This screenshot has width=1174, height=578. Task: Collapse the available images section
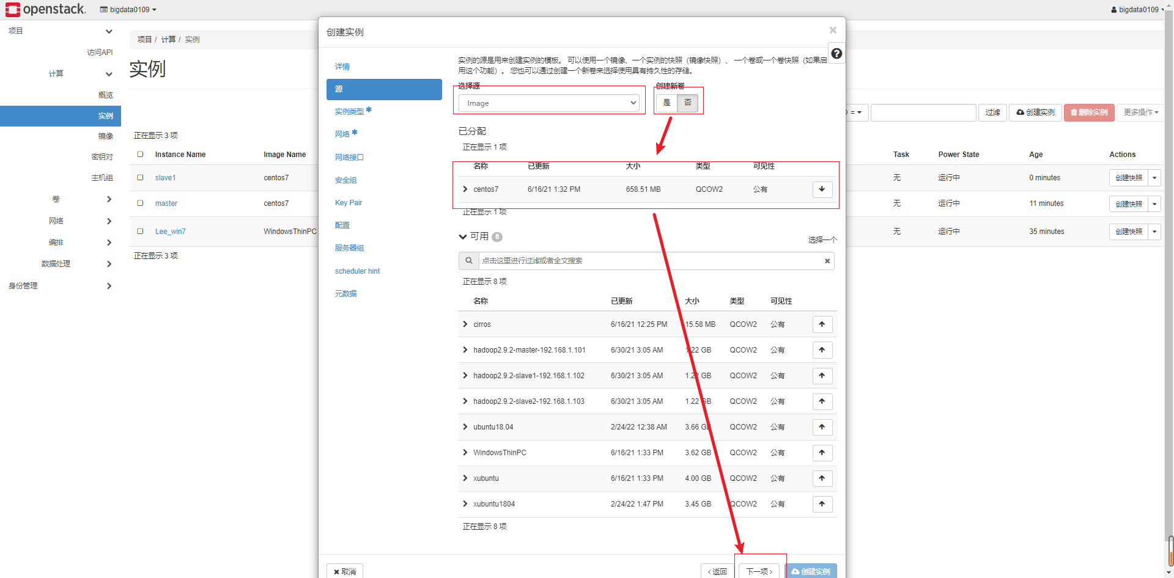coord(463,236)
